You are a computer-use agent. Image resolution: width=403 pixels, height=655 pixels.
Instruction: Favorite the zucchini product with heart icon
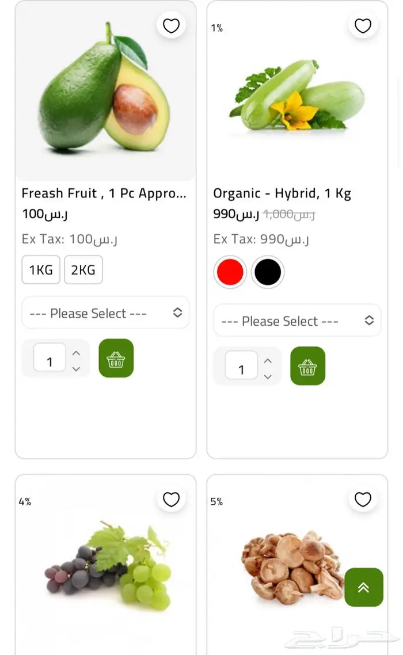pyautogui.click(x=363, y=26)
